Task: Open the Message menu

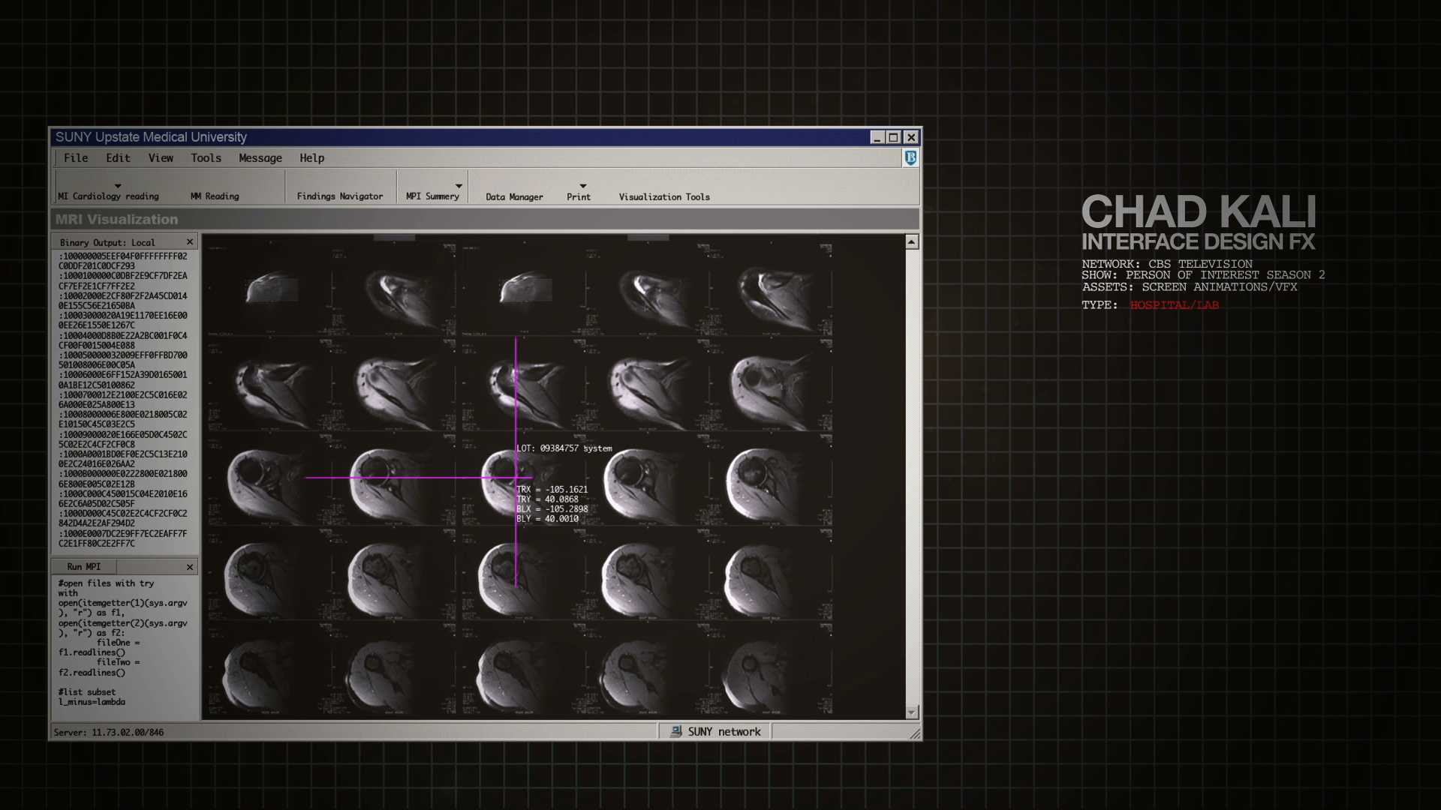Action: pyautogui.click(x=260, y=158)
